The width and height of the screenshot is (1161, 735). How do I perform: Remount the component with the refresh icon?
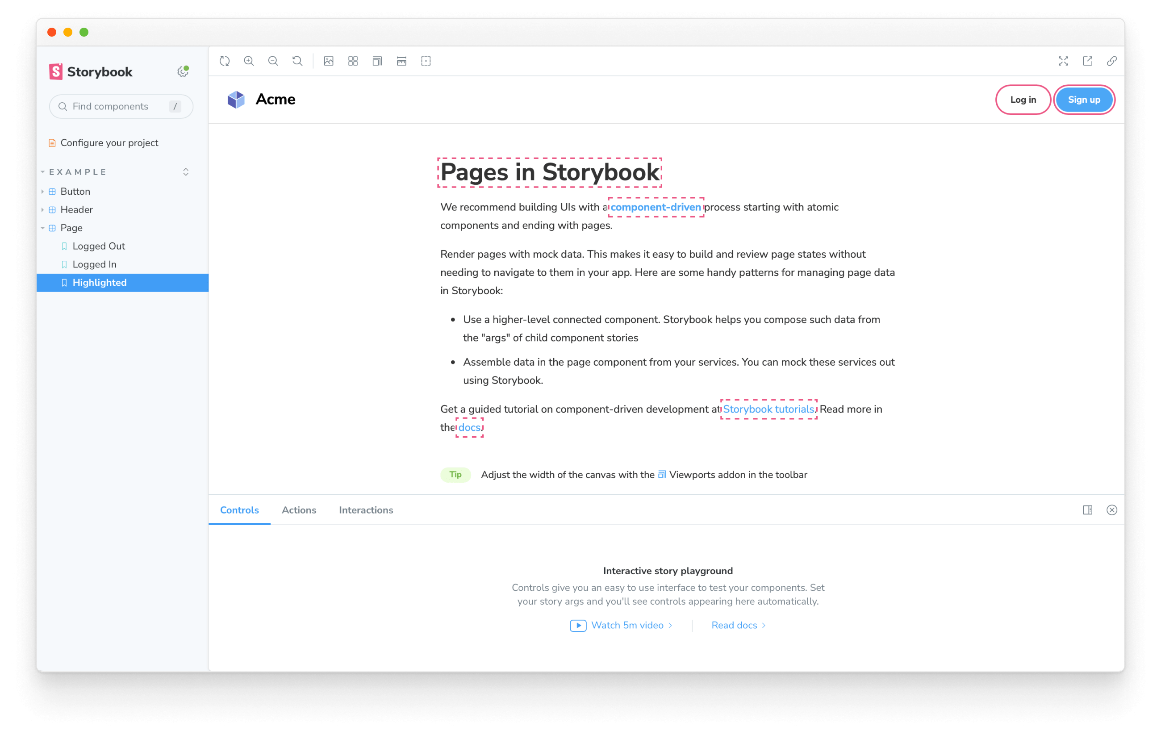(x=224, y=61)
